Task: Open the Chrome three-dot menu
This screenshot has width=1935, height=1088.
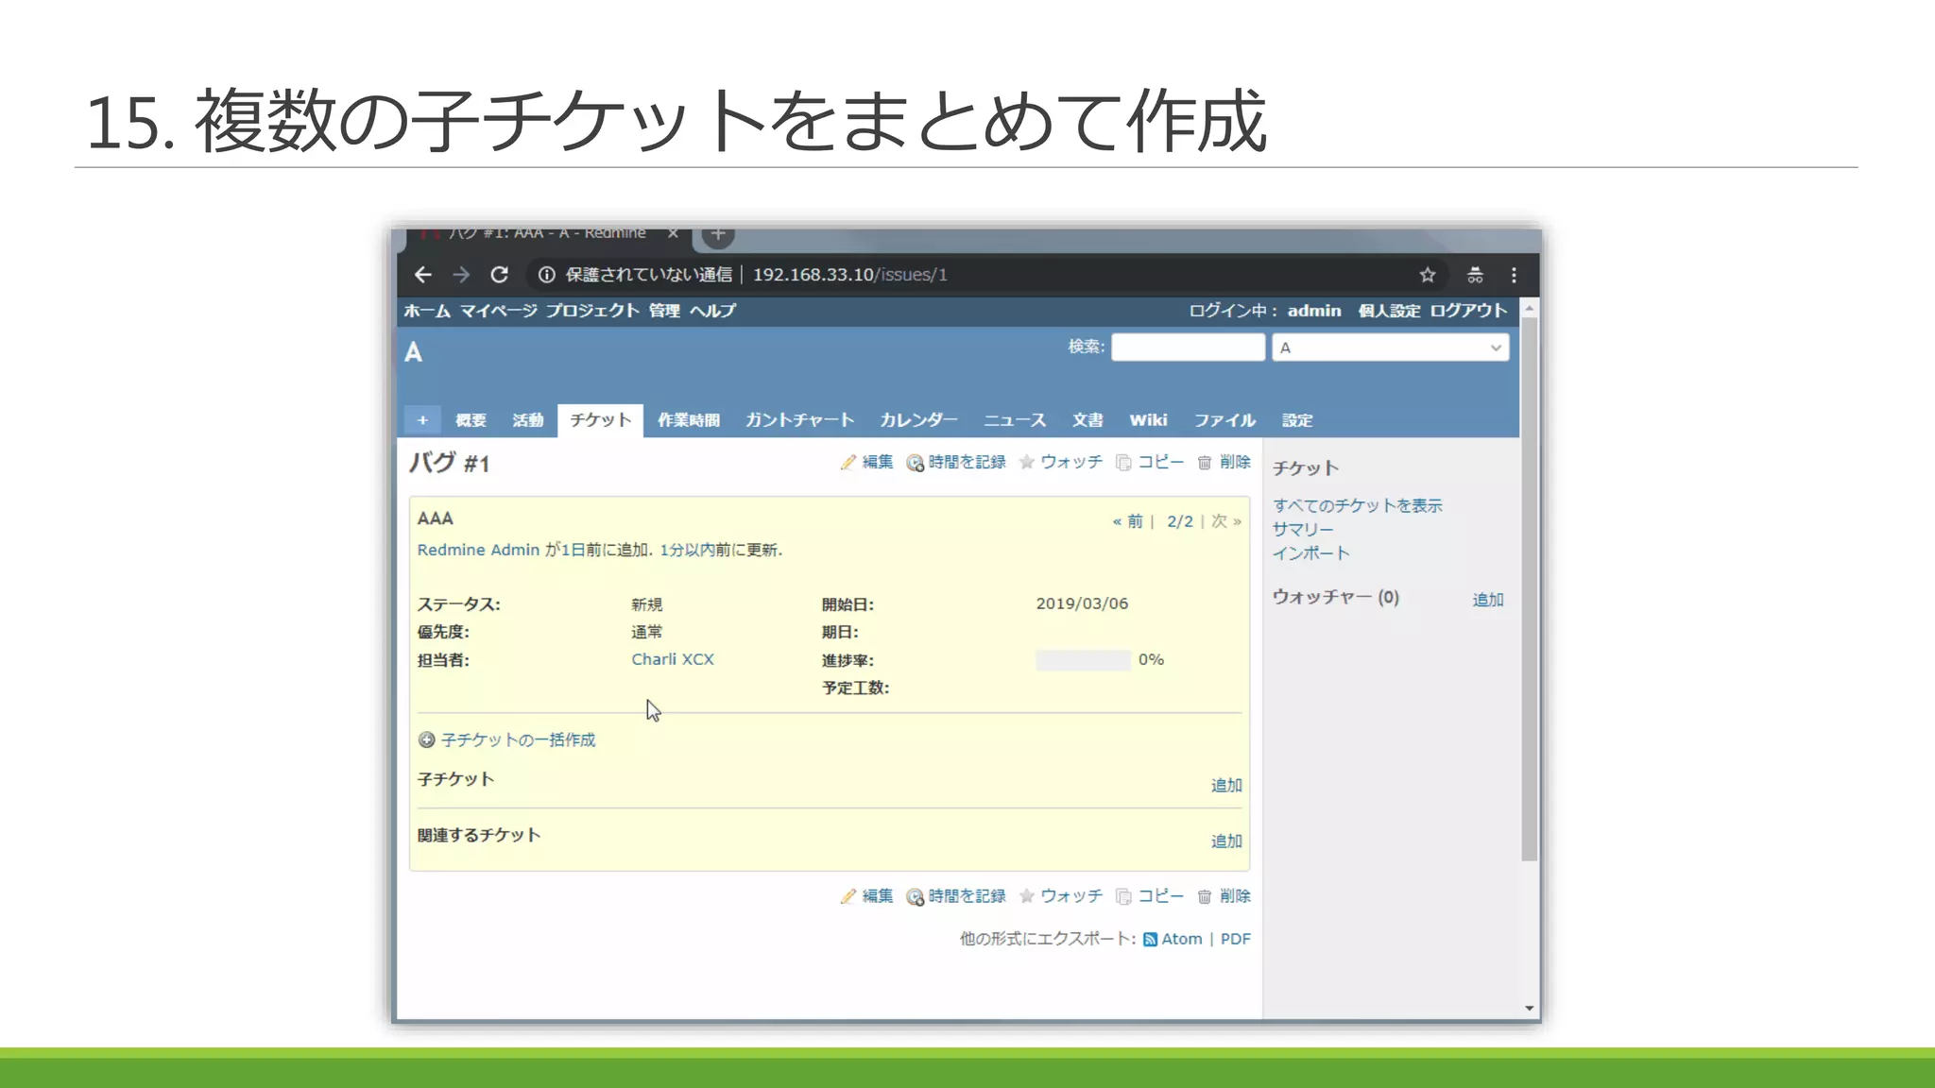Action: 1514,275
